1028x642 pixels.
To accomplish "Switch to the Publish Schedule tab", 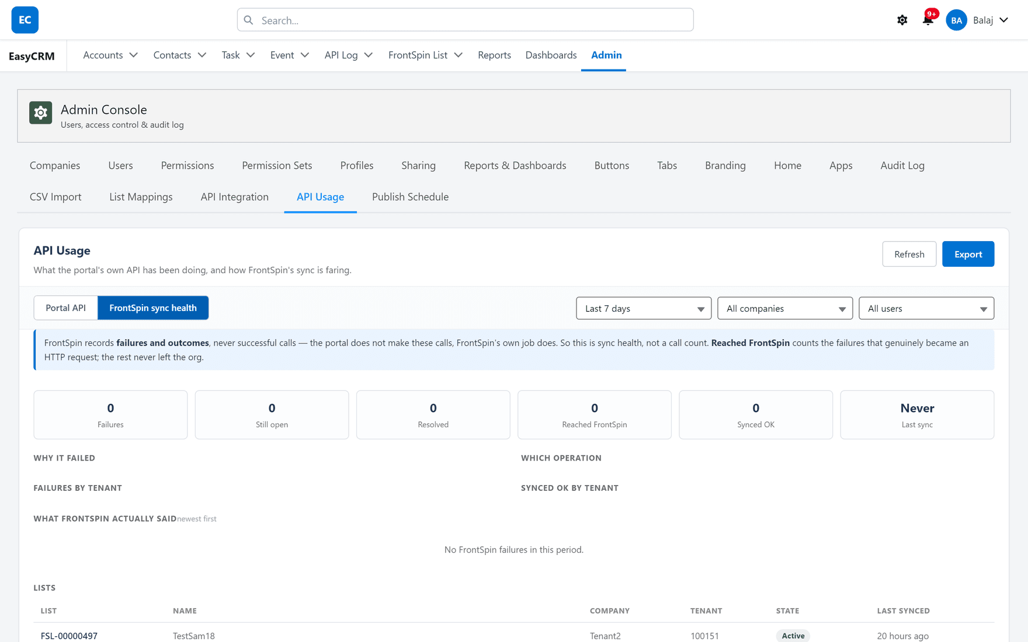I will [410, 197].
